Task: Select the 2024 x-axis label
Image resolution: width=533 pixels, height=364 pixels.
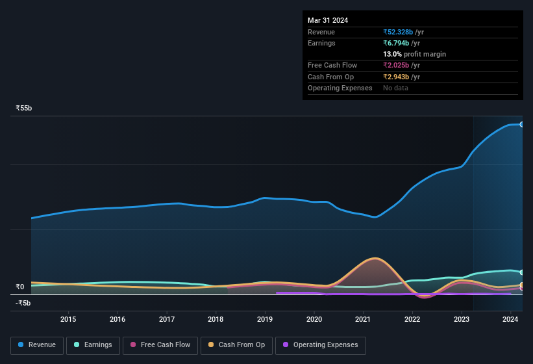Action: (x=510, y=319)
